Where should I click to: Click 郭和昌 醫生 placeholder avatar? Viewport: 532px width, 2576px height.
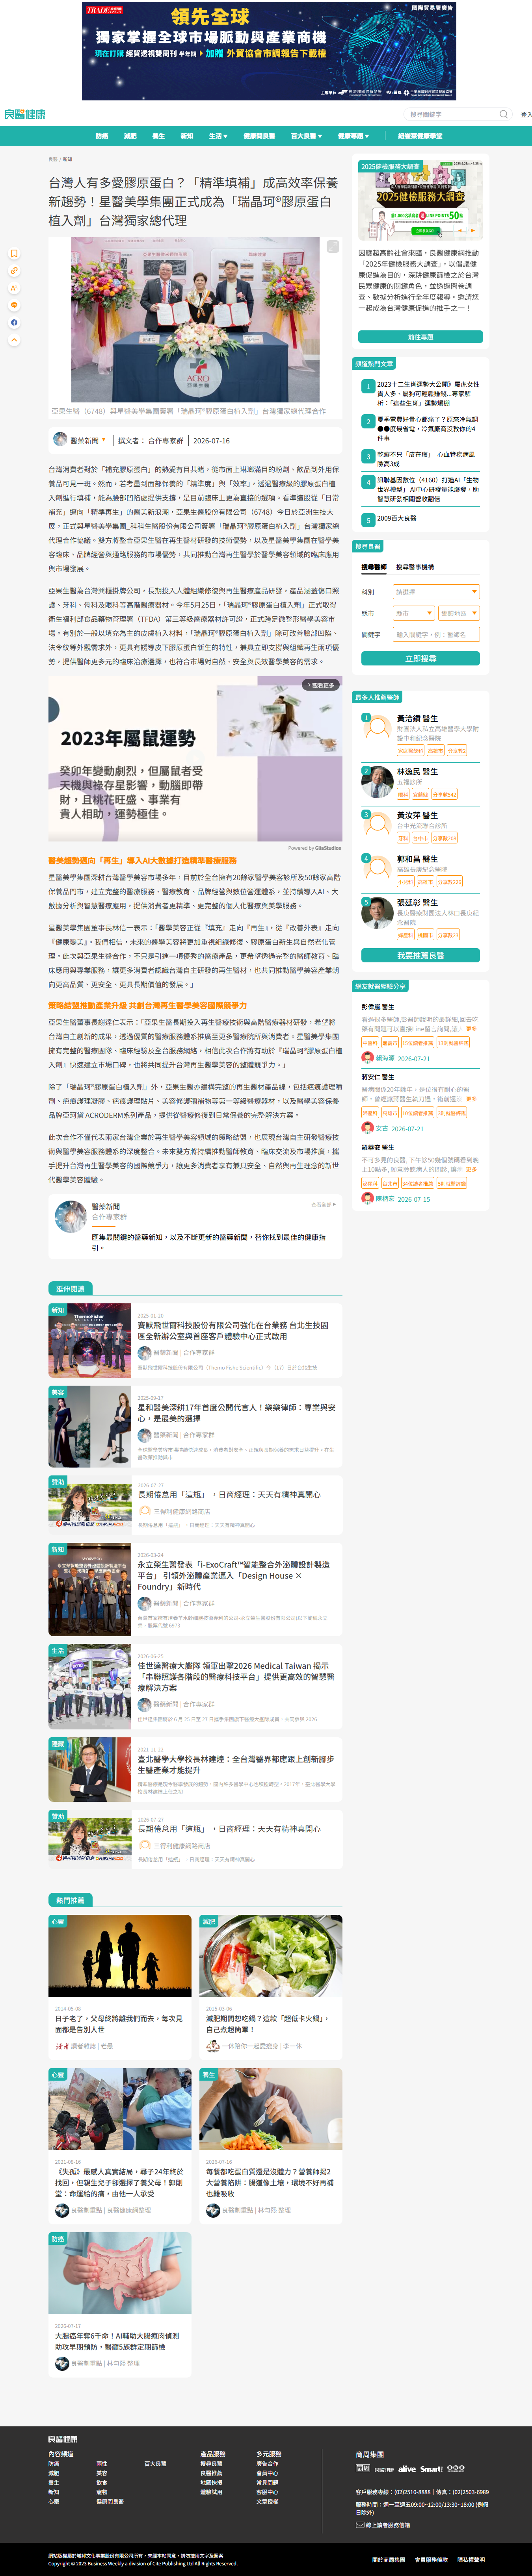pos(377,868)
